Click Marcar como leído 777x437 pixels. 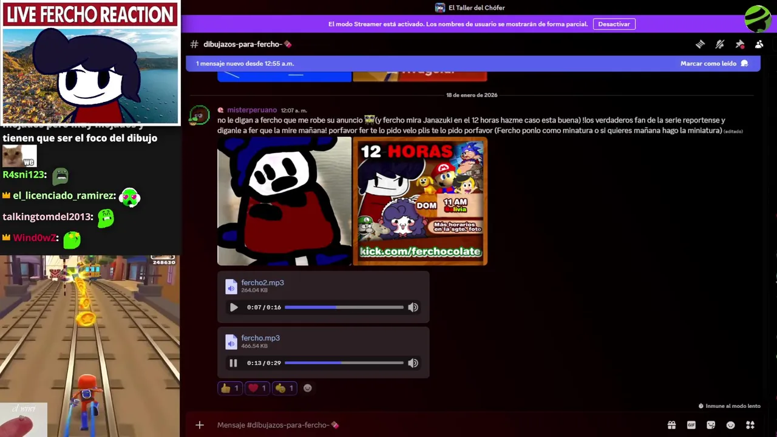(x=714, y=63)
